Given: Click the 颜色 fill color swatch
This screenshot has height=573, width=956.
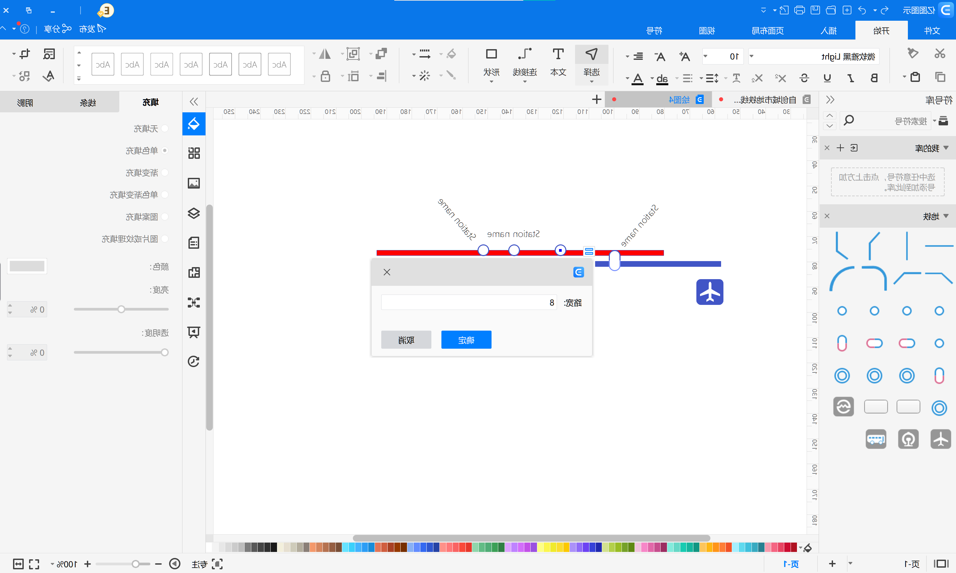Looking at the screenshot, I should pos(27,266).
